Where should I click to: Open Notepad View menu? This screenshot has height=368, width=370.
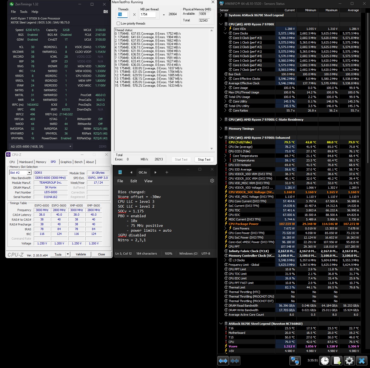(148, 181)
